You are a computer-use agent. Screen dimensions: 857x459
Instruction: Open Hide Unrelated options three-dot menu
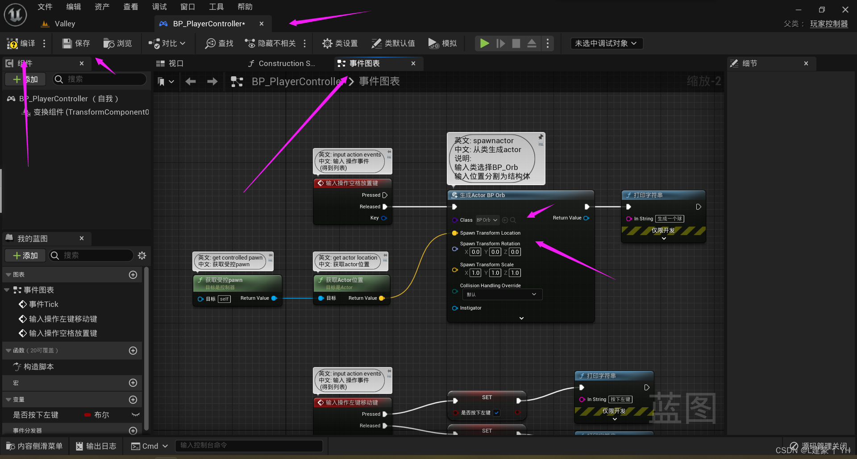point(304,43)
